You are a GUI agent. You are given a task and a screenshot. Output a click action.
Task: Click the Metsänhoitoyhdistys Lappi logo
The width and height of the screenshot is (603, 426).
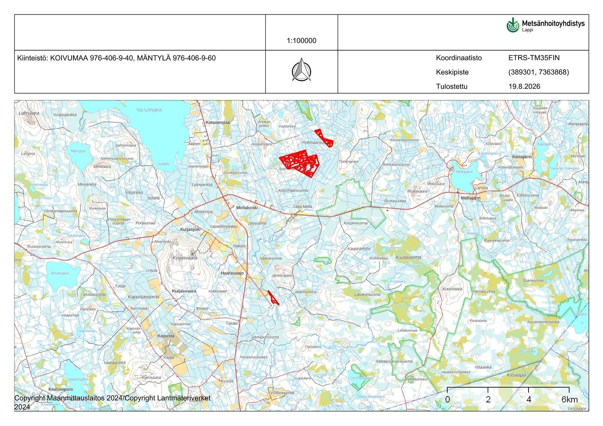pos(545,25)
